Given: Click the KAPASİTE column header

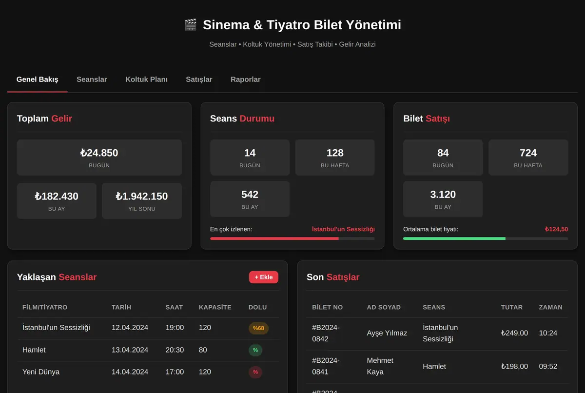Looking at the screenshot, I should [215, 307].
